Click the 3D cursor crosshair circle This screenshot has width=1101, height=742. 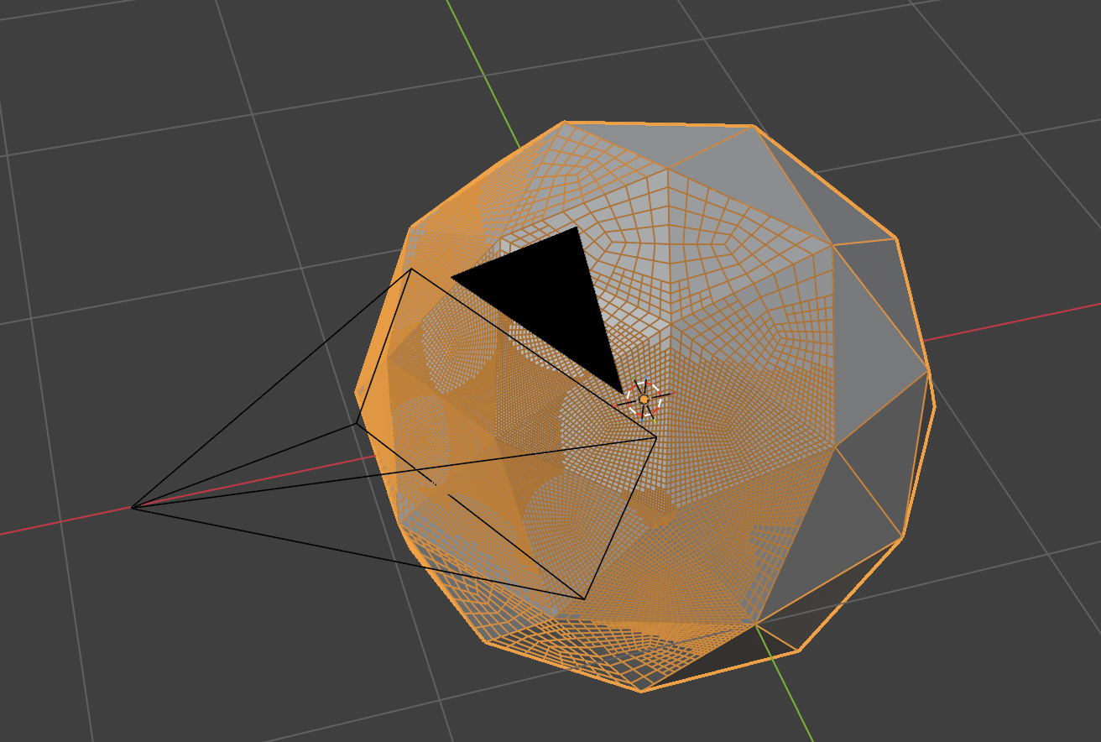[x=644, y=400]
